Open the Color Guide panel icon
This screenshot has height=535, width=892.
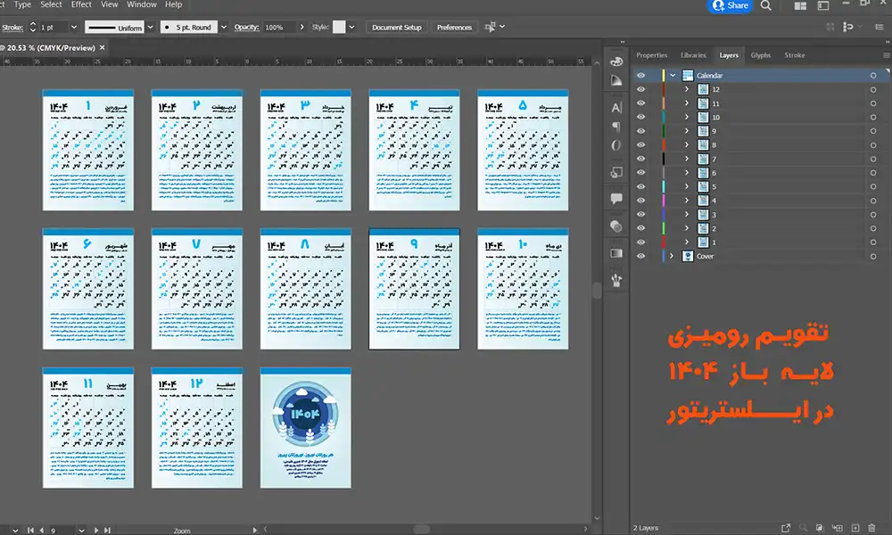click(x=616, y=81)
